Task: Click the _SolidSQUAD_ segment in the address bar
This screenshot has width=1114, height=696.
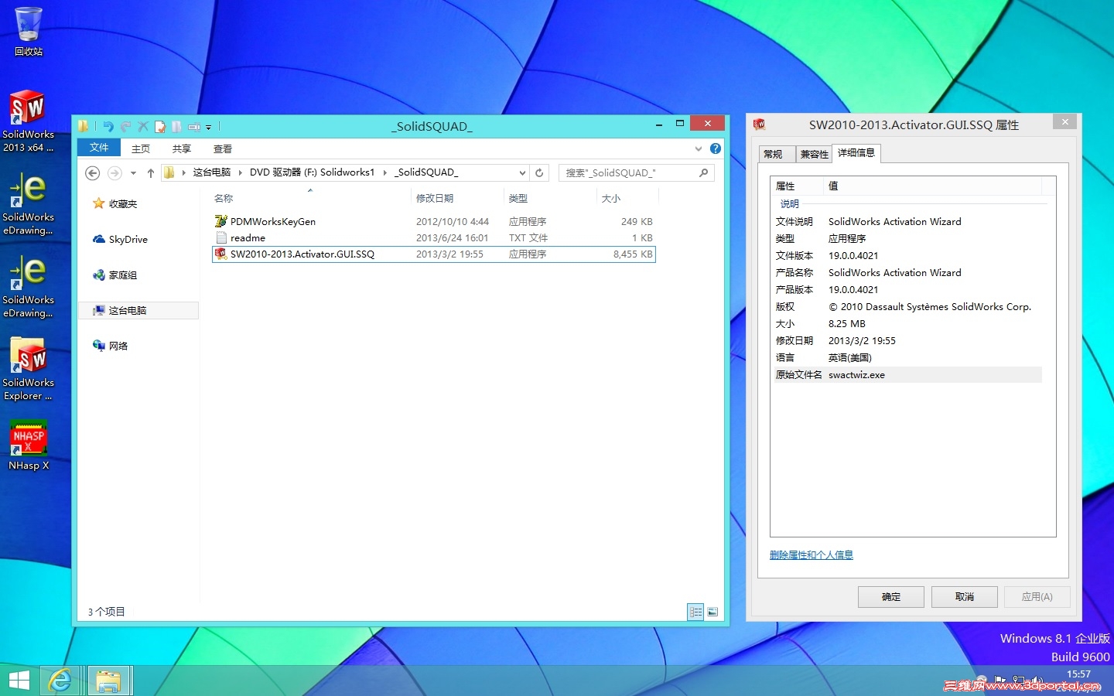Action: point(426,172)
